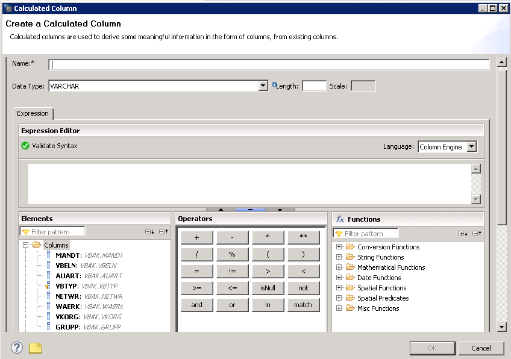Click the Elements Filter pattern field

[x=52, y=232]
